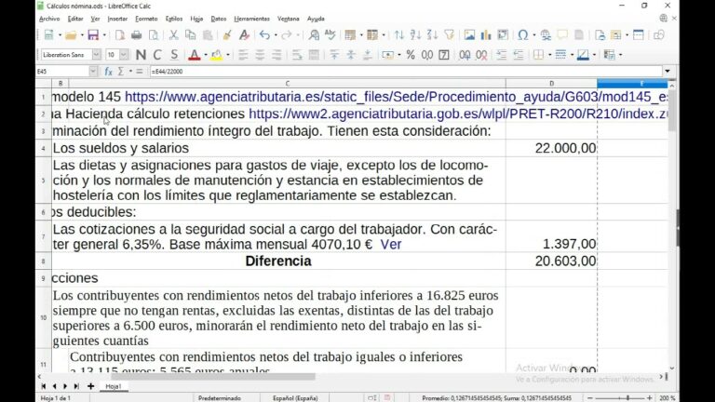This screenshot has width=715, height=402.
Task: Click the Sum sigma icon
Action: tap(121, 72)
